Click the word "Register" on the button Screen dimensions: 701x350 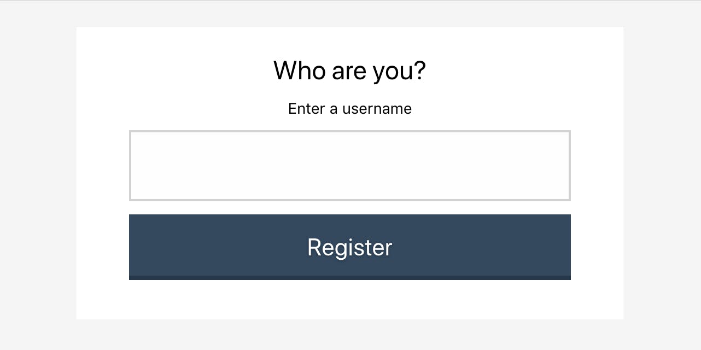350,248
